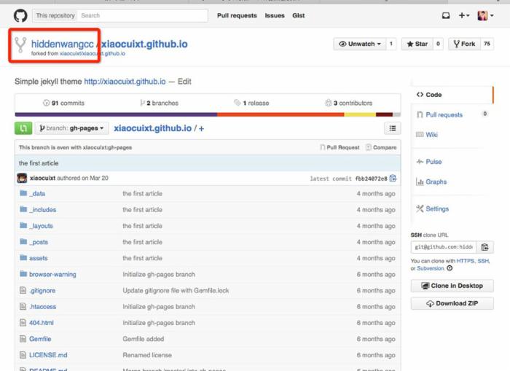510x371 pixels.
Task: Open the _data folder
Action: coord(37,194)
